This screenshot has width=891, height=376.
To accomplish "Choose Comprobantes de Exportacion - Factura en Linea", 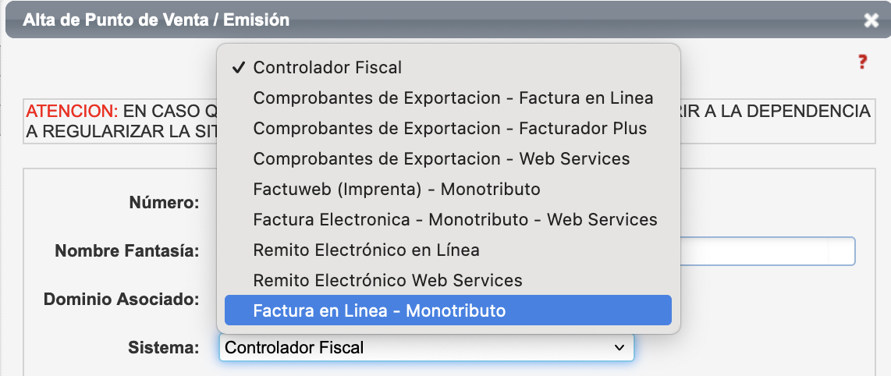I will 453,98.
